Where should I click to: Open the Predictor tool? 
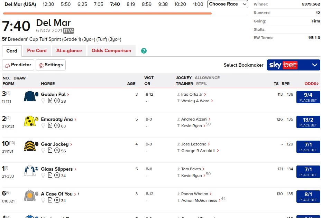pyautogui.click(x=18, y=65)
